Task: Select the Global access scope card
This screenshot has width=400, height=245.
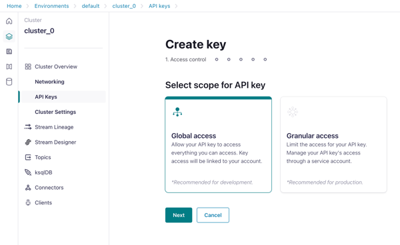Action: pyautogui.click(x=219, y=144)
